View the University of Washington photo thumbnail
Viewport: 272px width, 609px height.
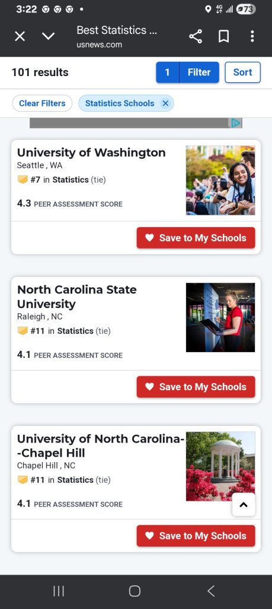point(220,180)
